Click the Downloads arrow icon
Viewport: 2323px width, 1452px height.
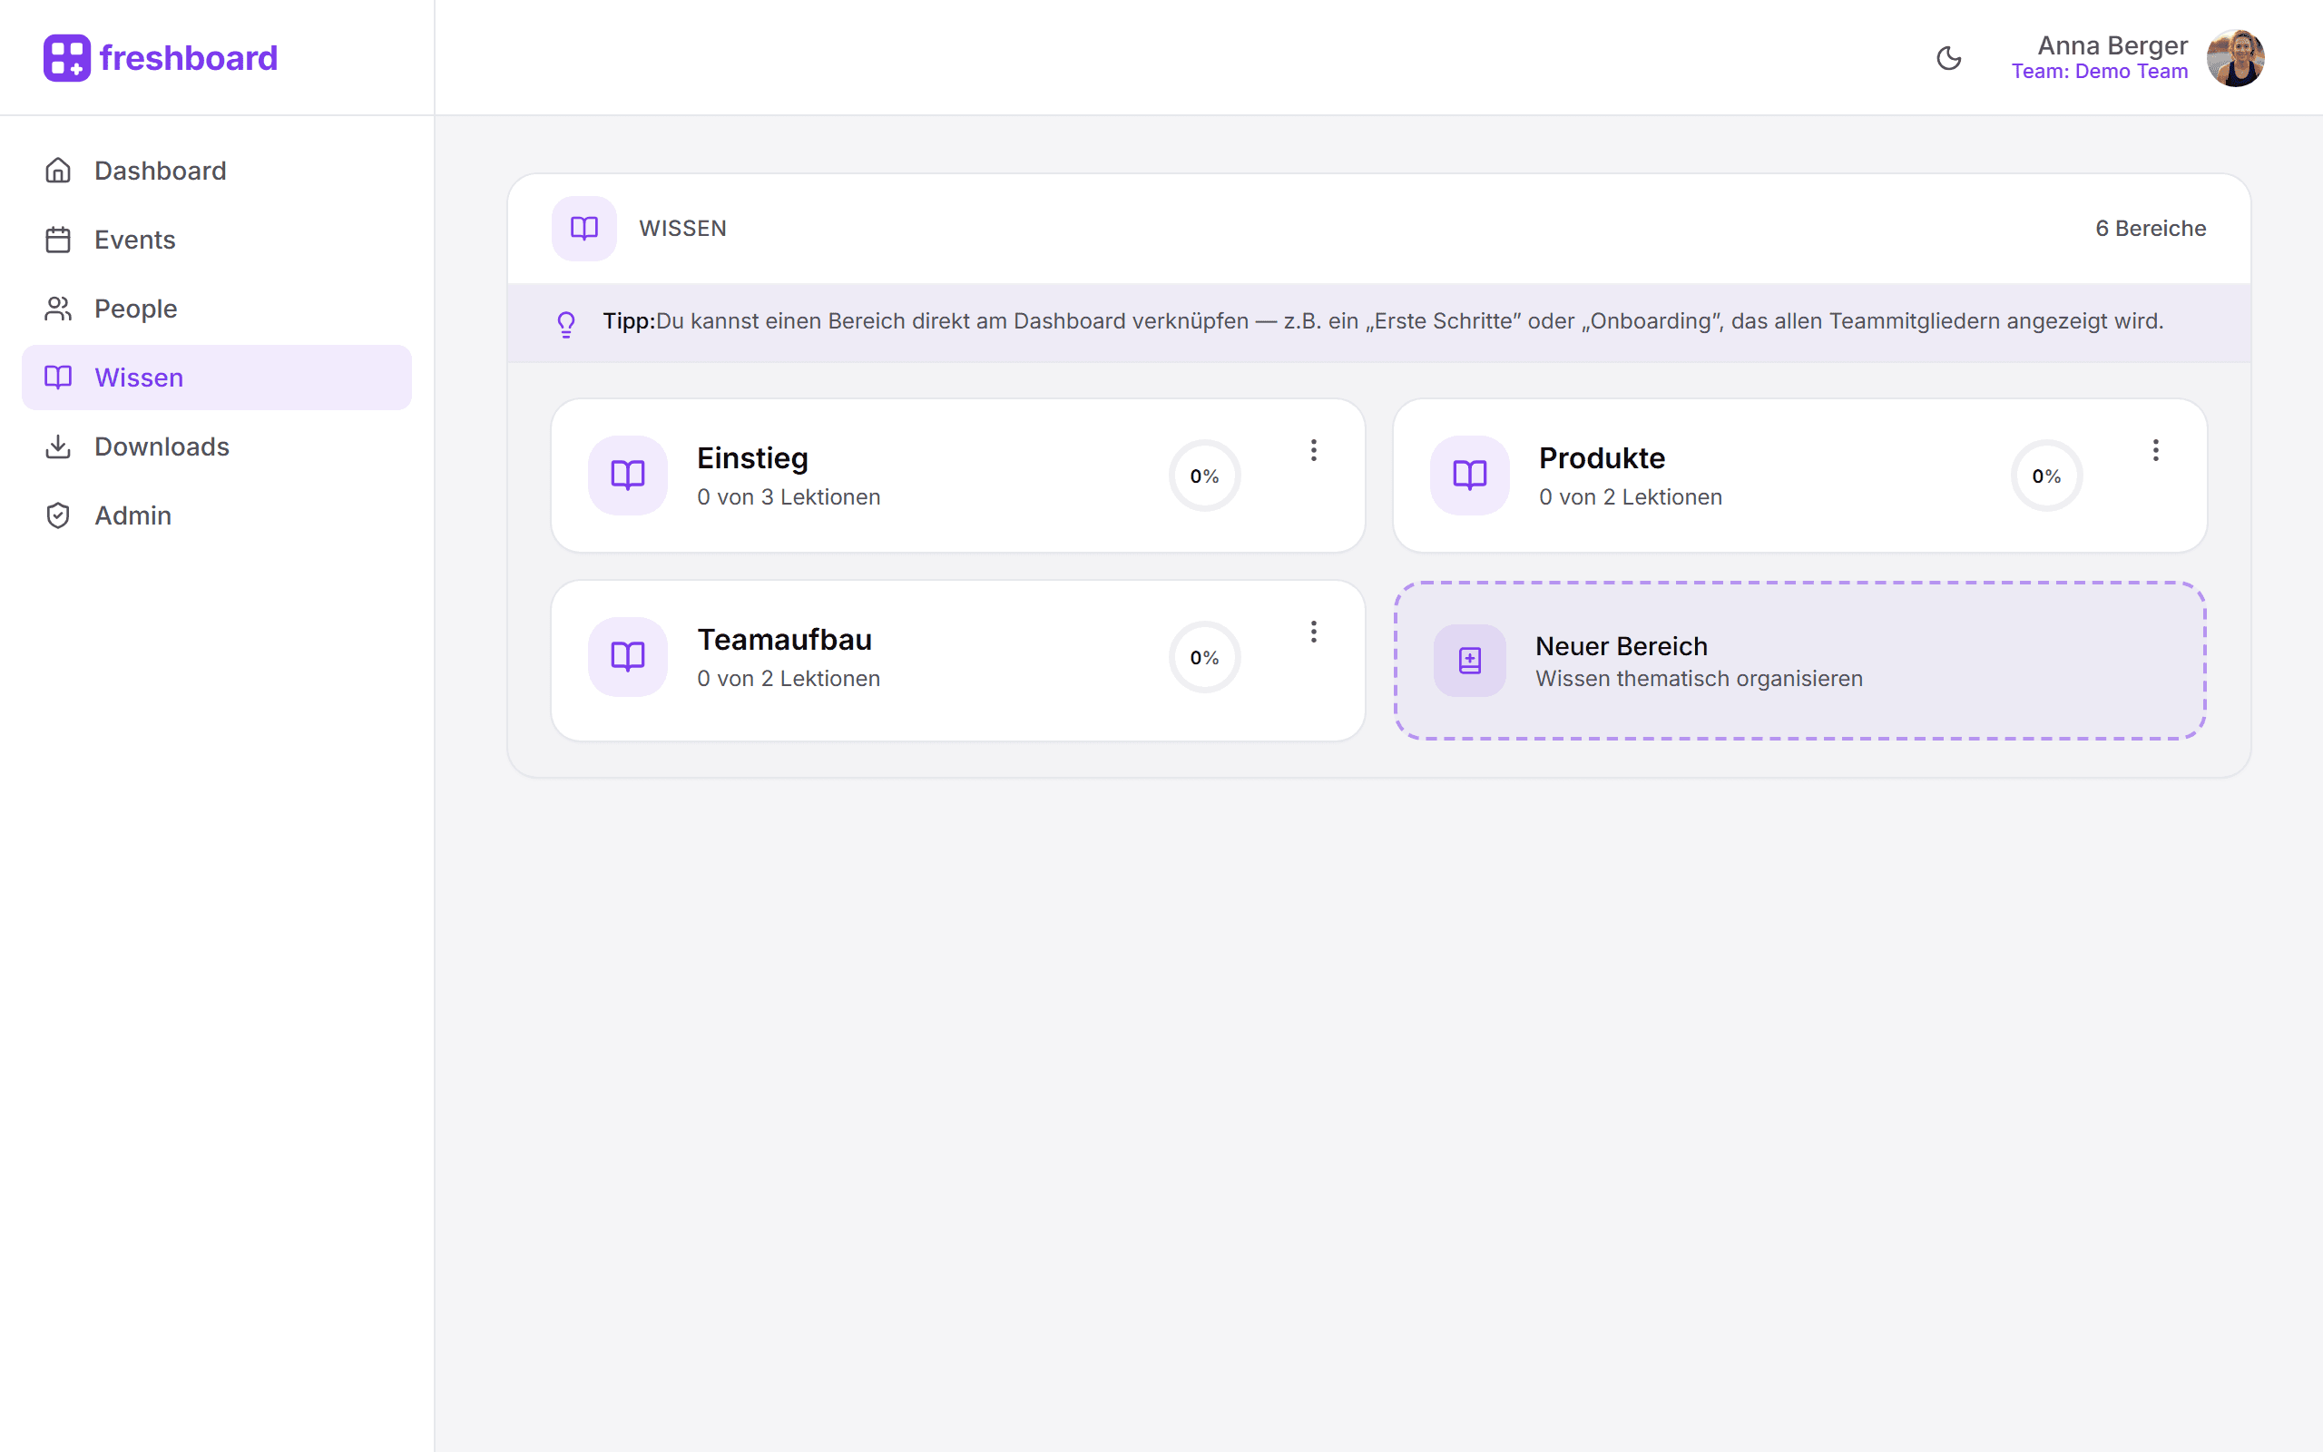point(59,446)
